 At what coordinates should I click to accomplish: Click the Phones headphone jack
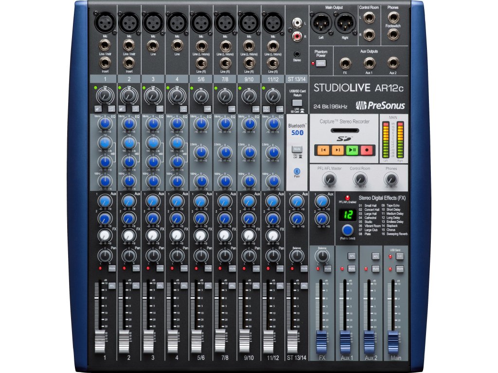click(x=393, y=17)
